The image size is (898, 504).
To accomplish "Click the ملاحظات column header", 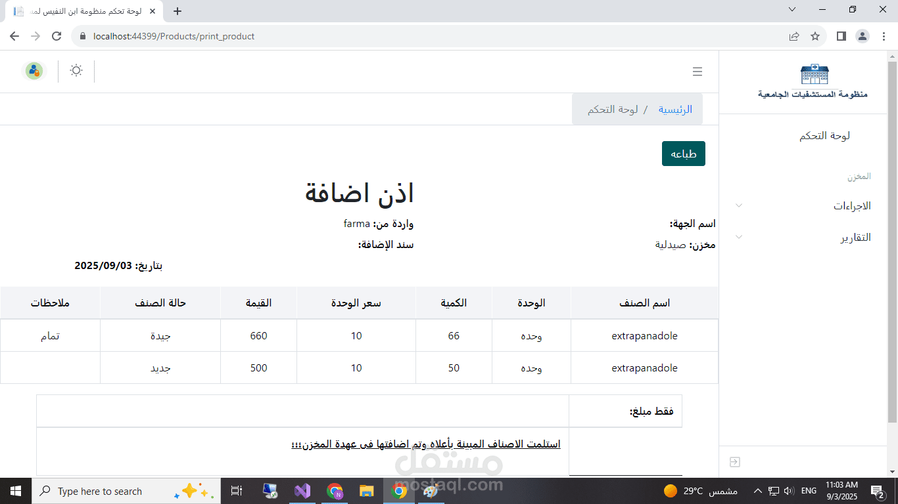I will click(x=50, y=303).
